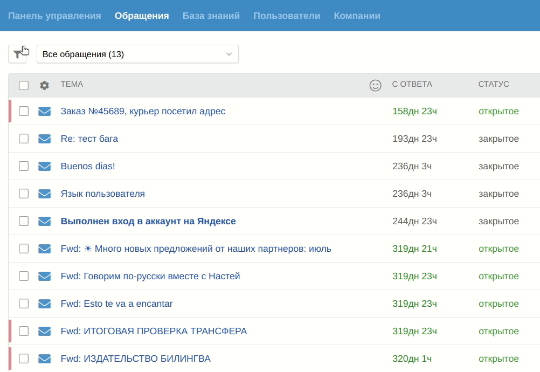Click envelope icon beside Fwd: Esto te va a encantar
This screenshot has height=372, width=540.
(44, 304)
